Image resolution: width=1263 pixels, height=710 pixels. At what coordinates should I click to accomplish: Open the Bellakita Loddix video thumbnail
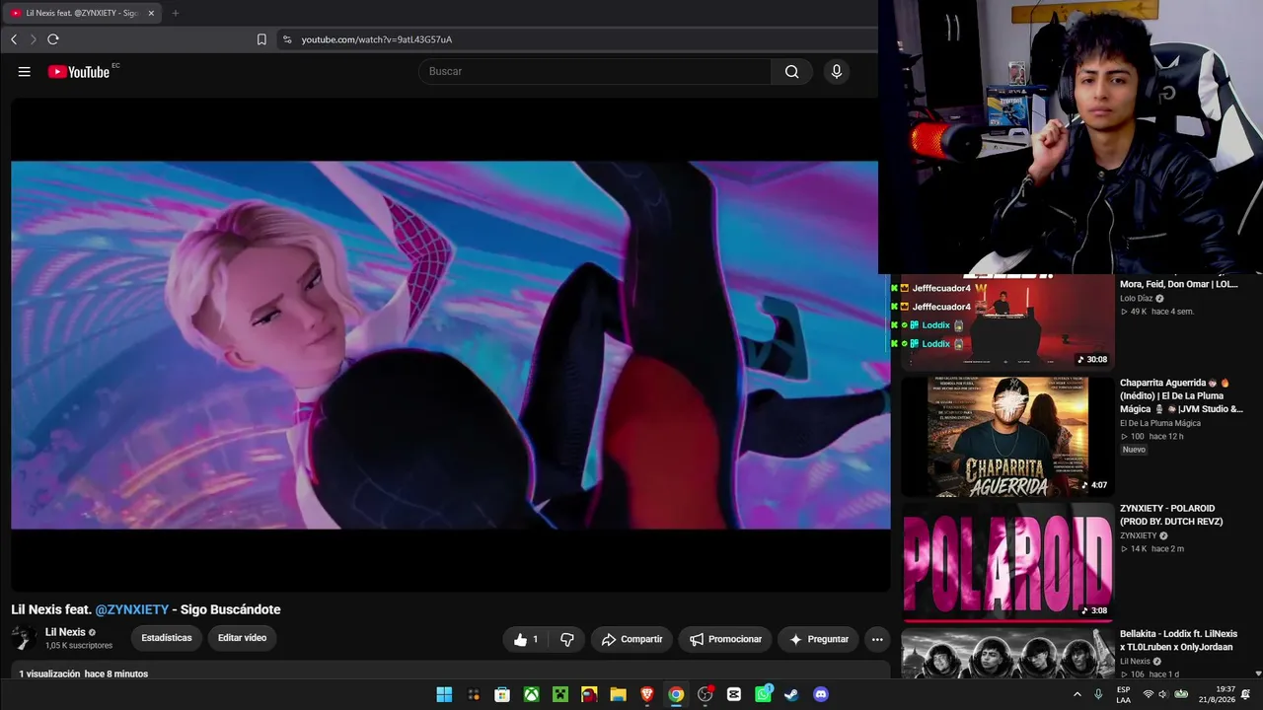tap(1007, 654)
